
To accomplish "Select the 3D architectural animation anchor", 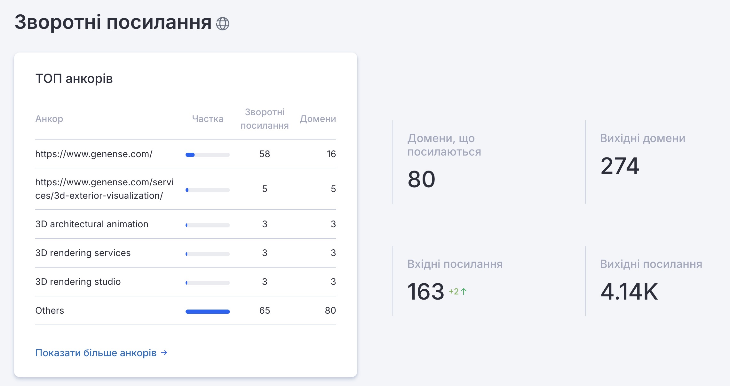I will (92, 224).
